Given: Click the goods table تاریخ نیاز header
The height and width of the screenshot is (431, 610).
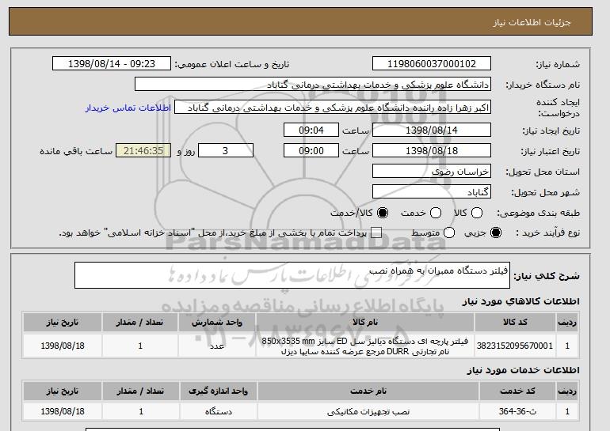Looking at the screenshot, I should click(x=63, y=323).
